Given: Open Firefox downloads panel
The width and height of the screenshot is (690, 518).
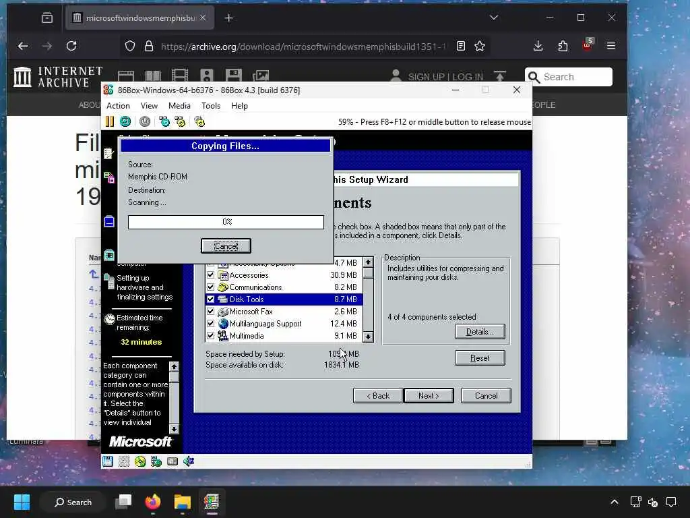Looking at the screenshot, I should 538,46.
